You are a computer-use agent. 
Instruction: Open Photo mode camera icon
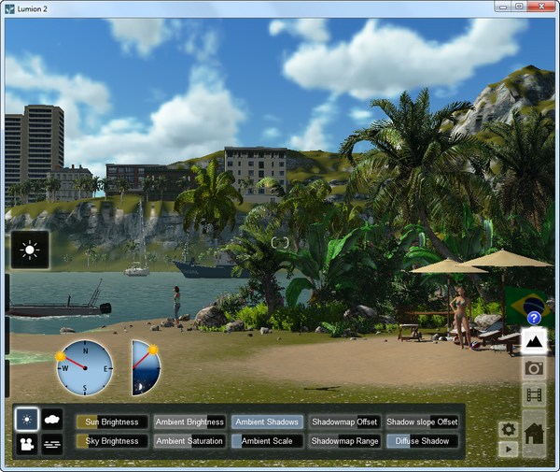tap(534, 368)
